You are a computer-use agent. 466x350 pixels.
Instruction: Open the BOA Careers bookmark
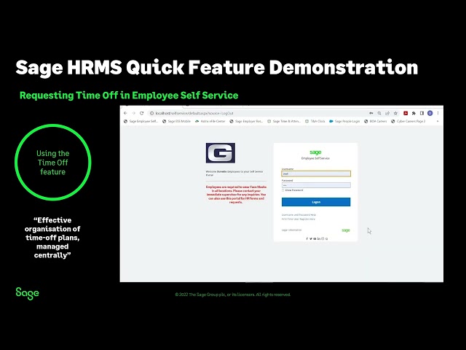click(376, 122)
